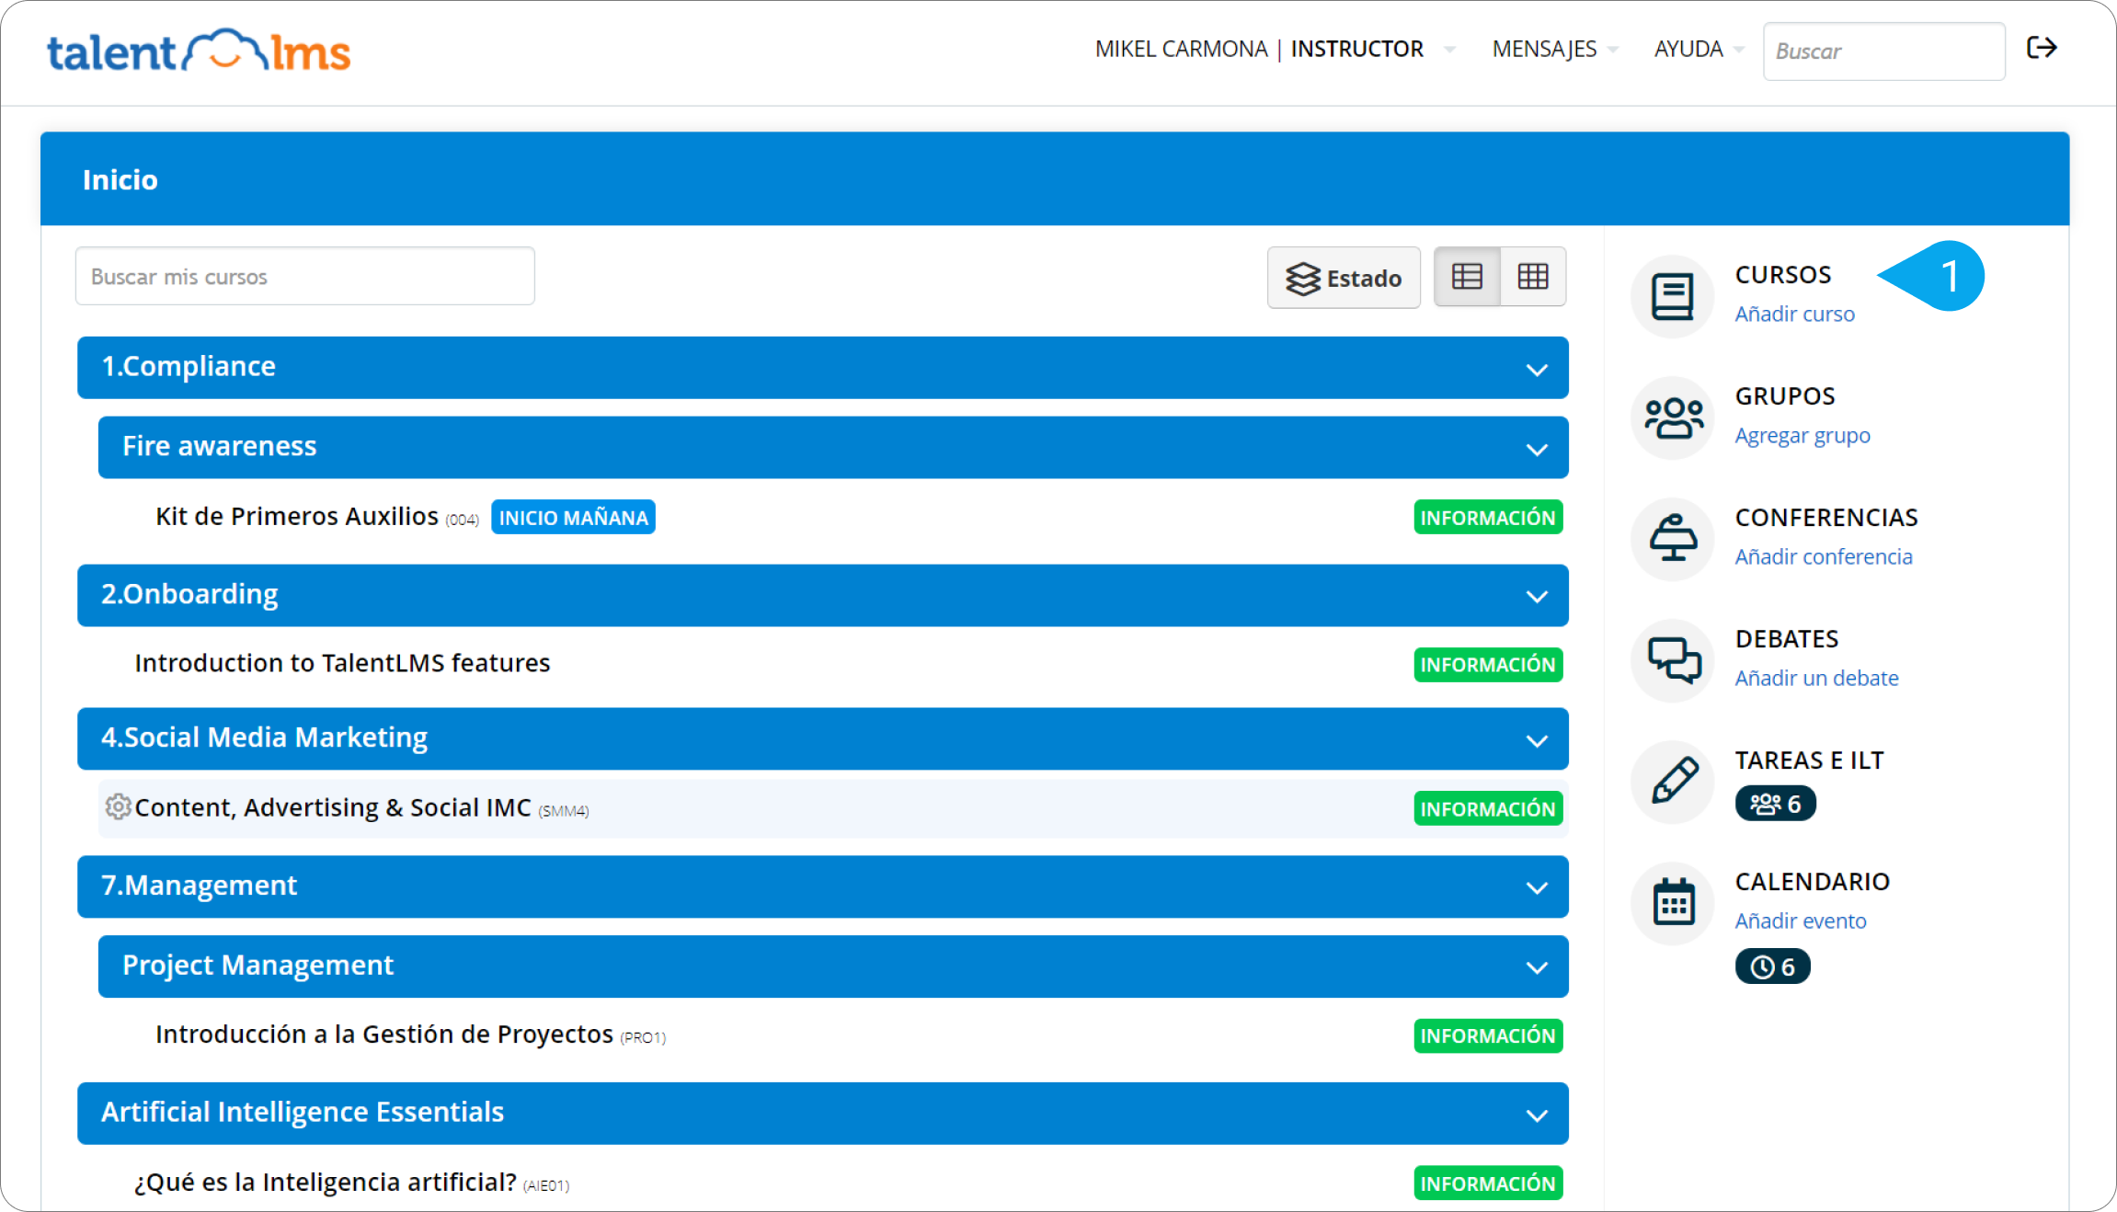The width and height of the screenshot is (2117, 1212).
Task: Click the Añadir conferencia link
Action: pyautogui.click(x=1824, y=557)
